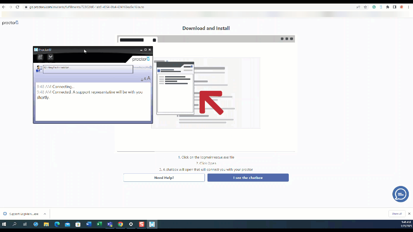Viewport: 413px width, 232px height.
Task: Open Excel from the taskbar
Action: point(99,224)
